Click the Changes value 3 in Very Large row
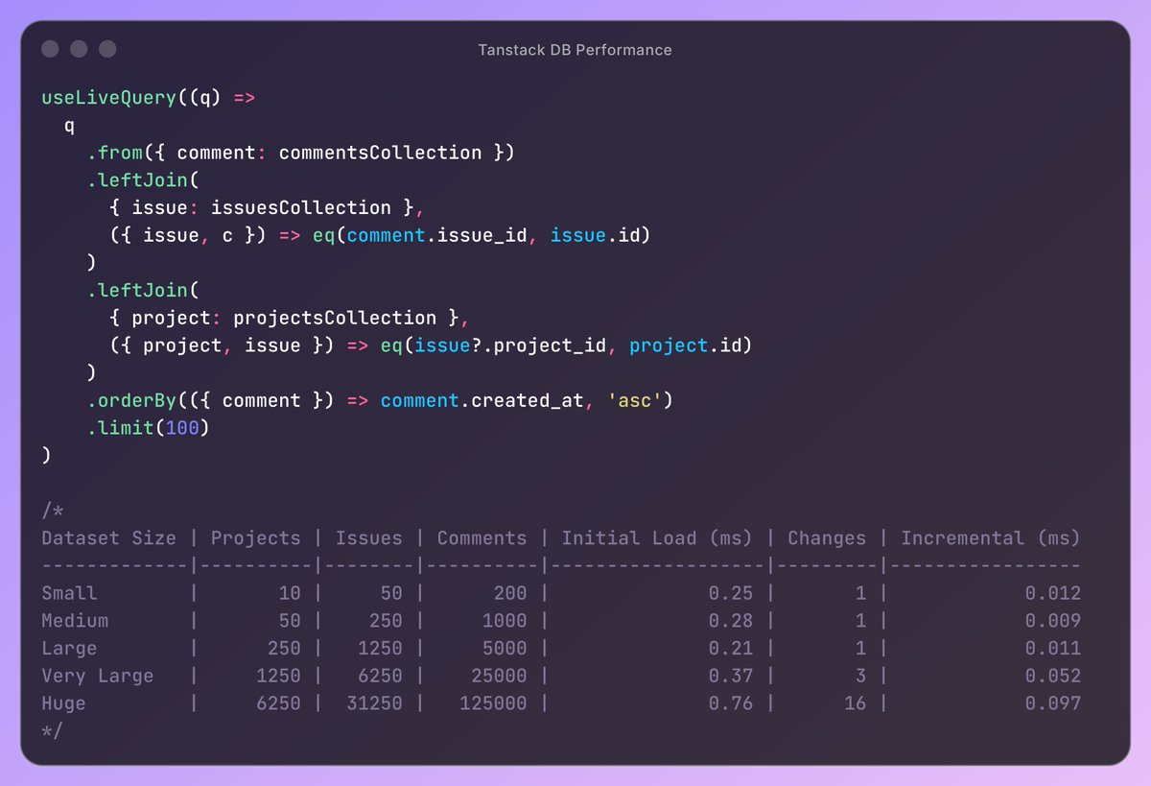The image size is (1151, 786). [860, 676]
